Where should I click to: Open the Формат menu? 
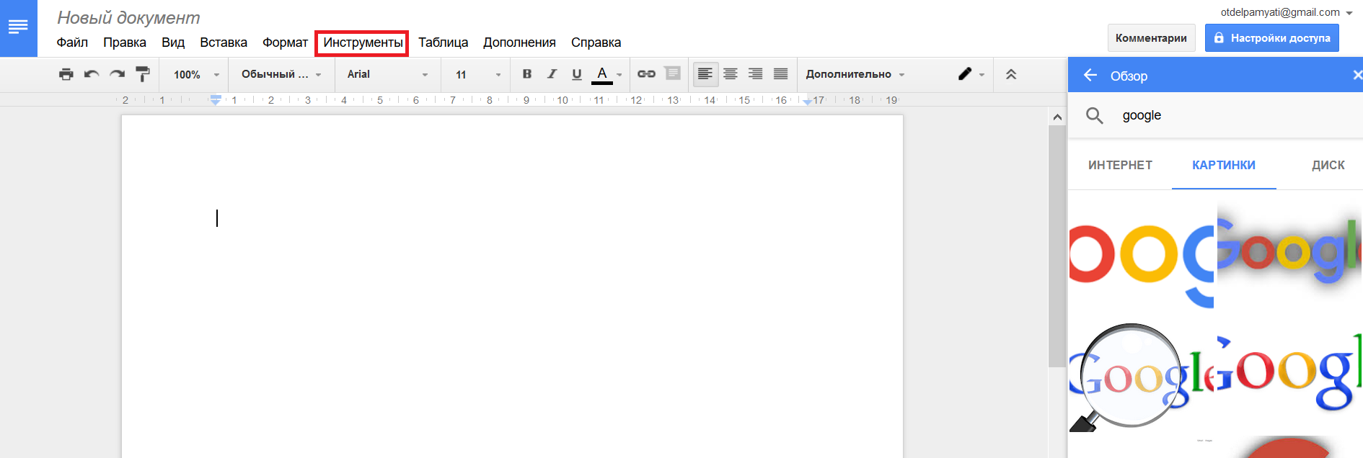(x=285, y=42)
